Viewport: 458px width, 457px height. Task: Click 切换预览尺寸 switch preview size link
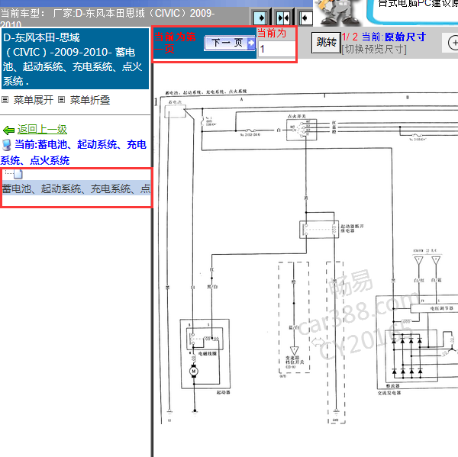coord(374,49)
